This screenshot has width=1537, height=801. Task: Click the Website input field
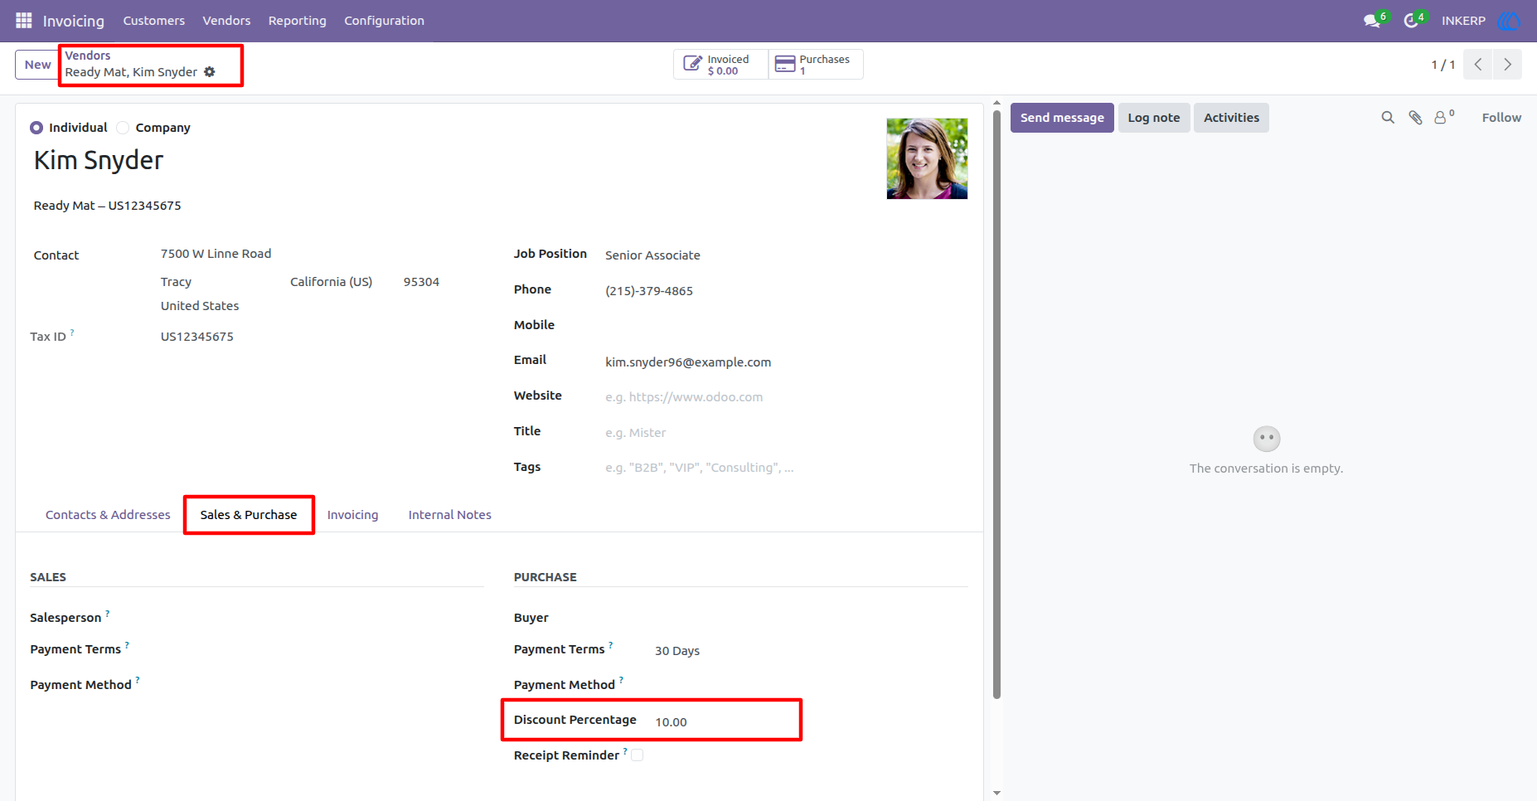(786, 397)
